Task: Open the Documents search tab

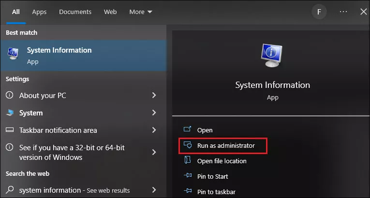Action: pos(75,12)
